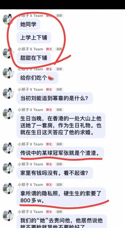
Task: Select the 她同学 chat bubble
Action: pos(28,24)
